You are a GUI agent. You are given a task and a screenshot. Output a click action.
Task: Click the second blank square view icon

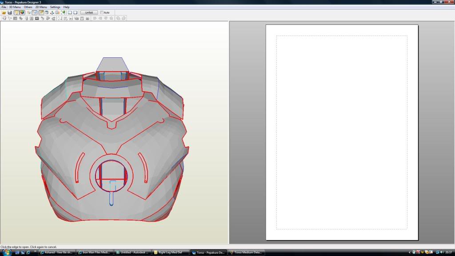76,12
